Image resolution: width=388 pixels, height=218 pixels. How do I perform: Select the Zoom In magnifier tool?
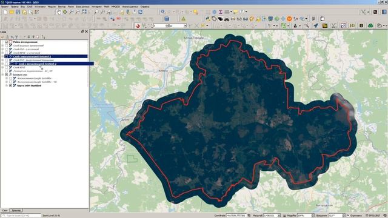click(x=72, y=12)
